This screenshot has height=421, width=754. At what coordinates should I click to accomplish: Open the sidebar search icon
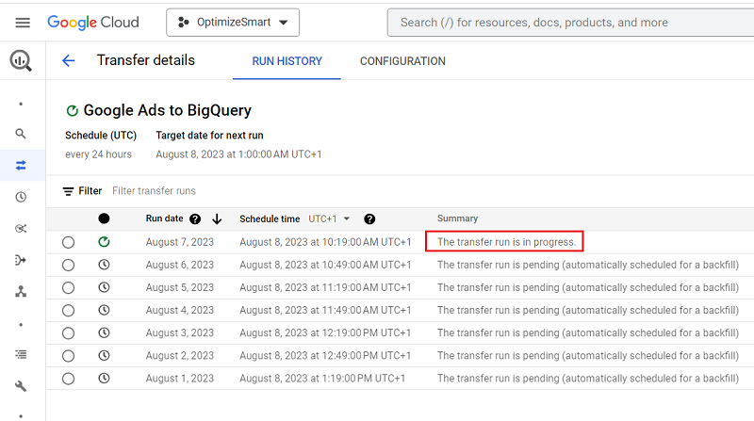tap(21, 134)
